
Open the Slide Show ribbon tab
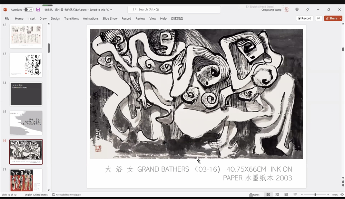[x=110, y=18]
